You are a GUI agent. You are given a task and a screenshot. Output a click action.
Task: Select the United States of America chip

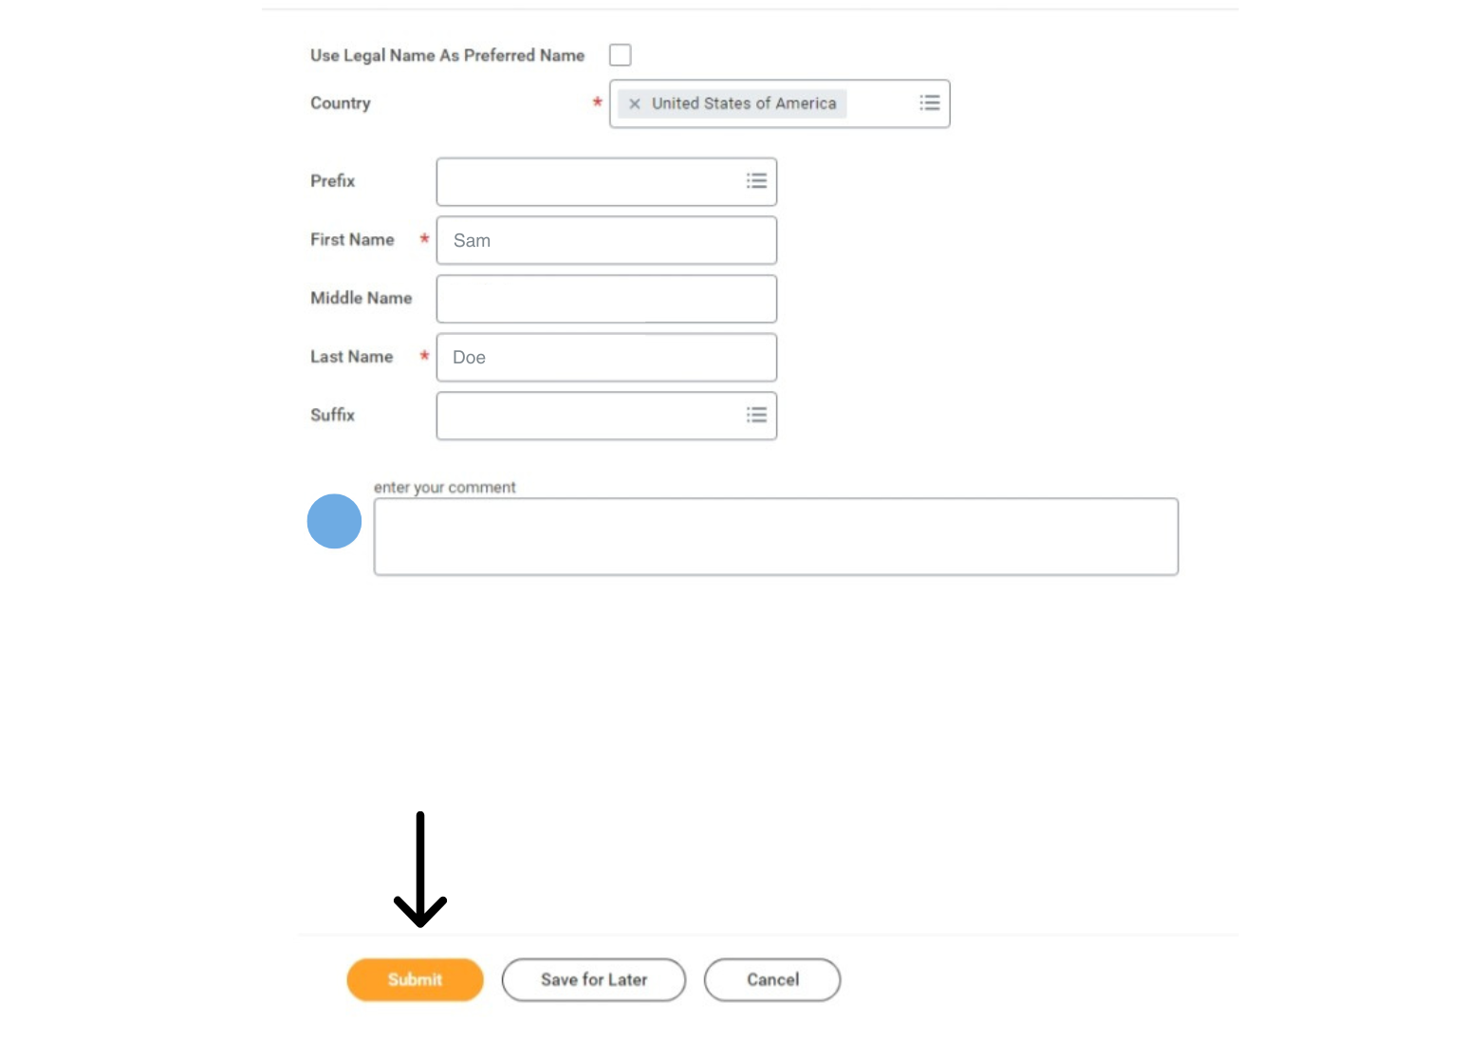tap(732, 103)
